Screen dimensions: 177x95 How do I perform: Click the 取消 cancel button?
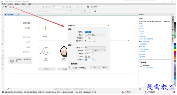[x=104, y=68]
